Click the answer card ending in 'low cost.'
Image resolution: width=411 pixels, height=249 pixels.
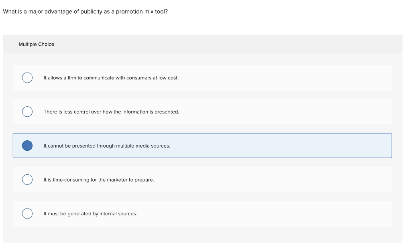(x=281, y=77)
